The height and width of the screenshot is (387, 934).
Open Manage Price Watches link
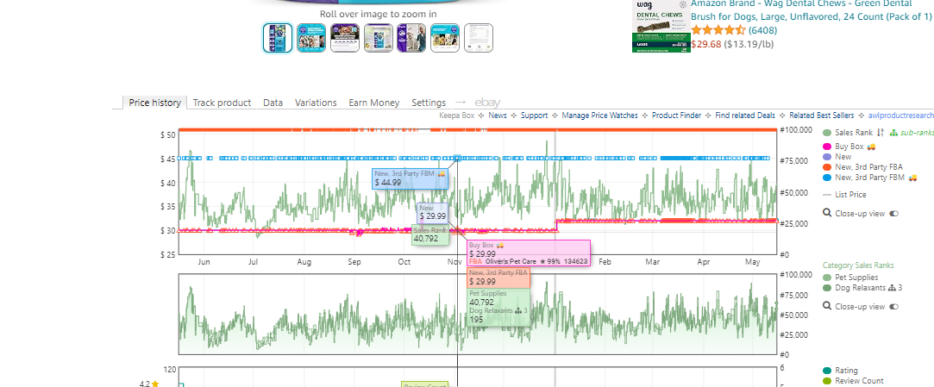click(x=600, y=115)
